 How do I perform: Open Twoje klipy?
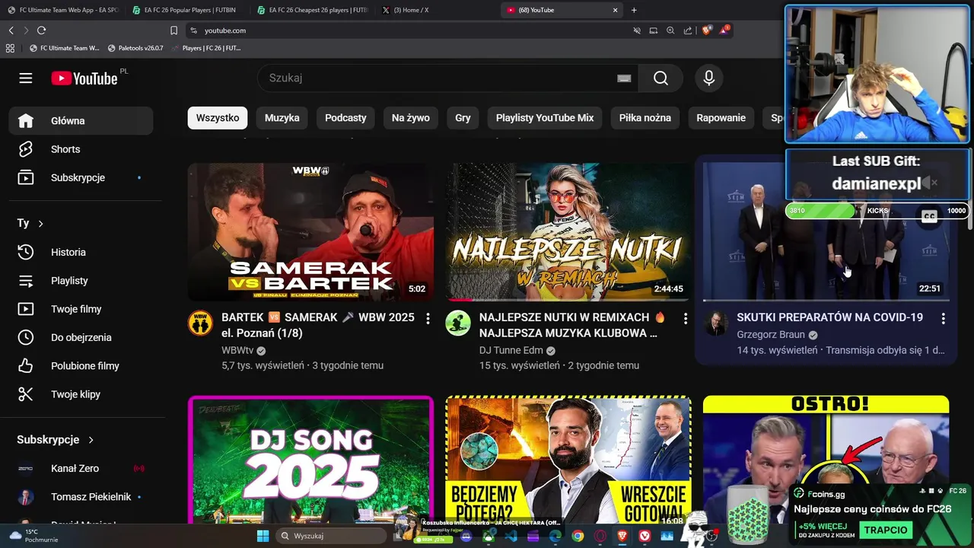(81, 394)
